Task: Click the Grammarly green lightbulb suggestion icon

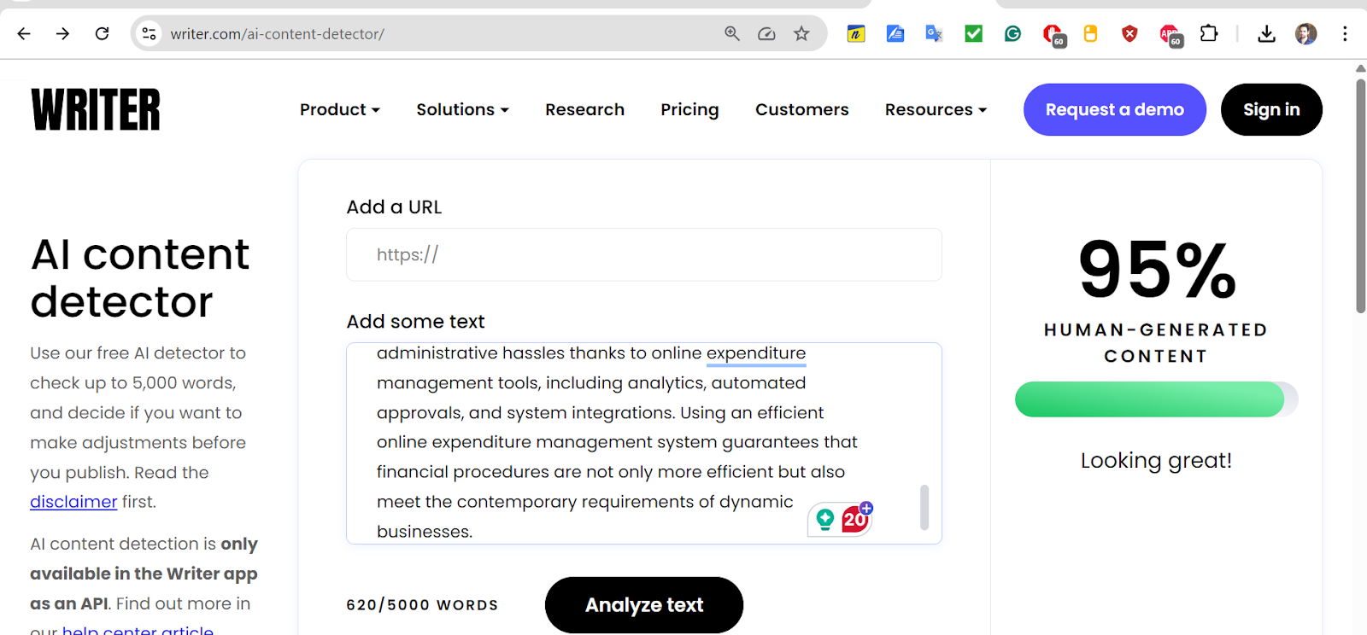Action: (825, 519)
